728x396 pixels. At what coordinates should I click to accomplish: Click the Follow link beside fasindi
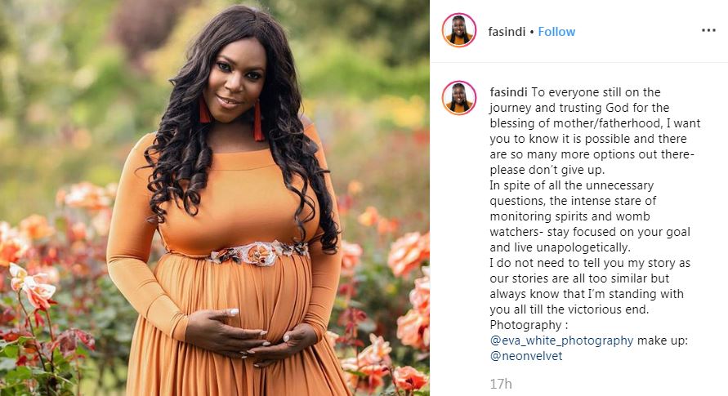(x=556, y=32)
